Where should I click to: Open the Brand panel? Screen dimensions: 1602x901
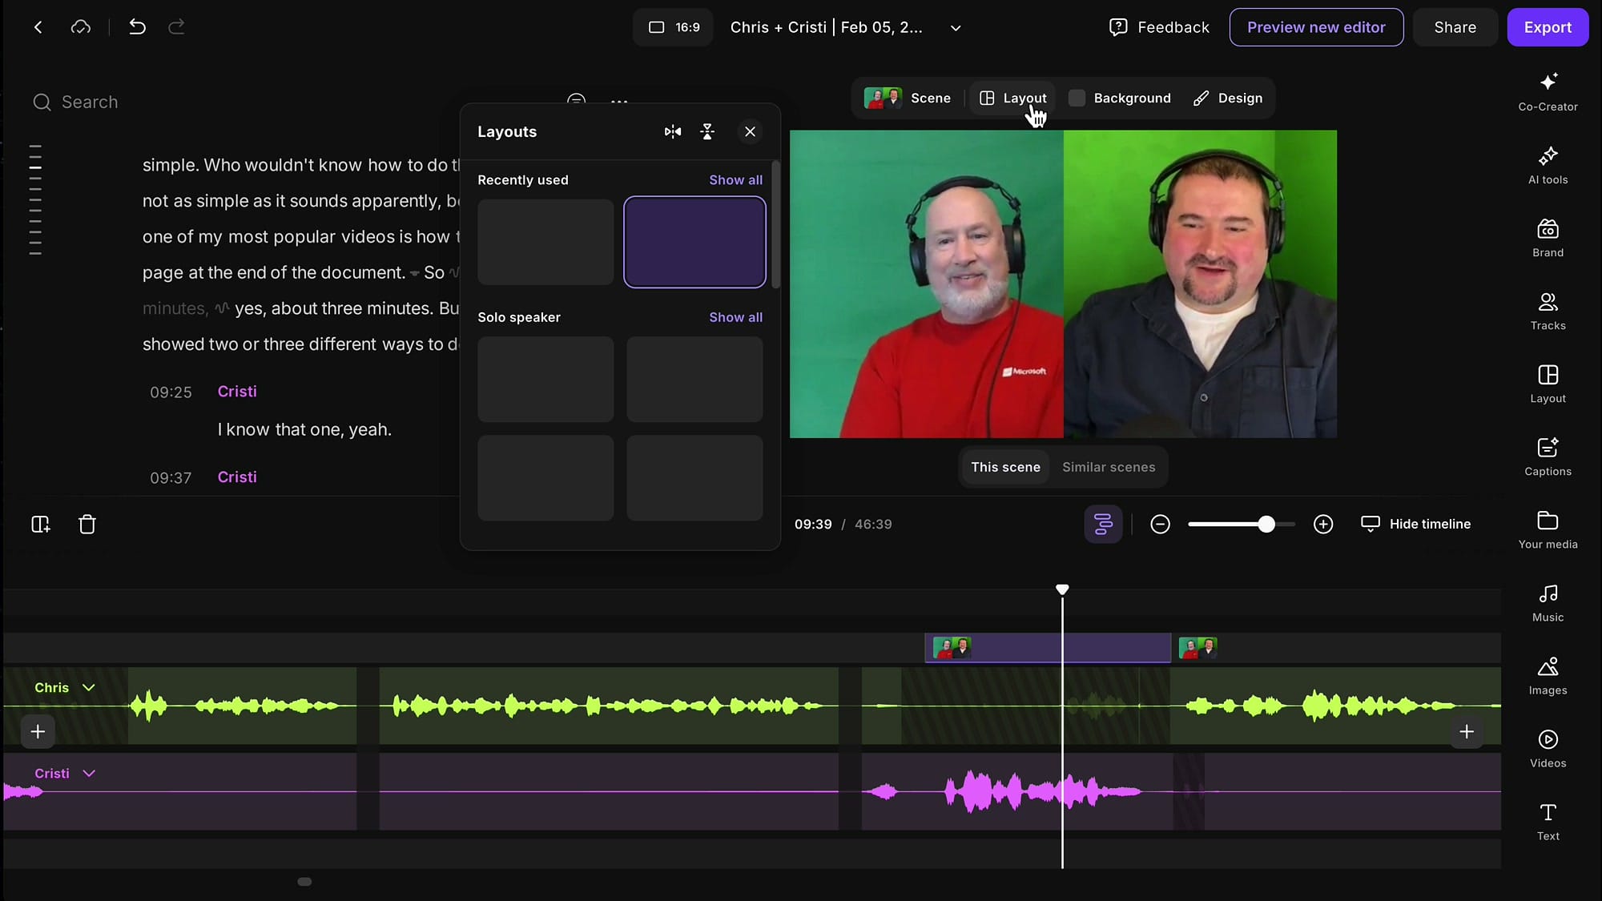pyautogui.click(x=1547, y=238)
